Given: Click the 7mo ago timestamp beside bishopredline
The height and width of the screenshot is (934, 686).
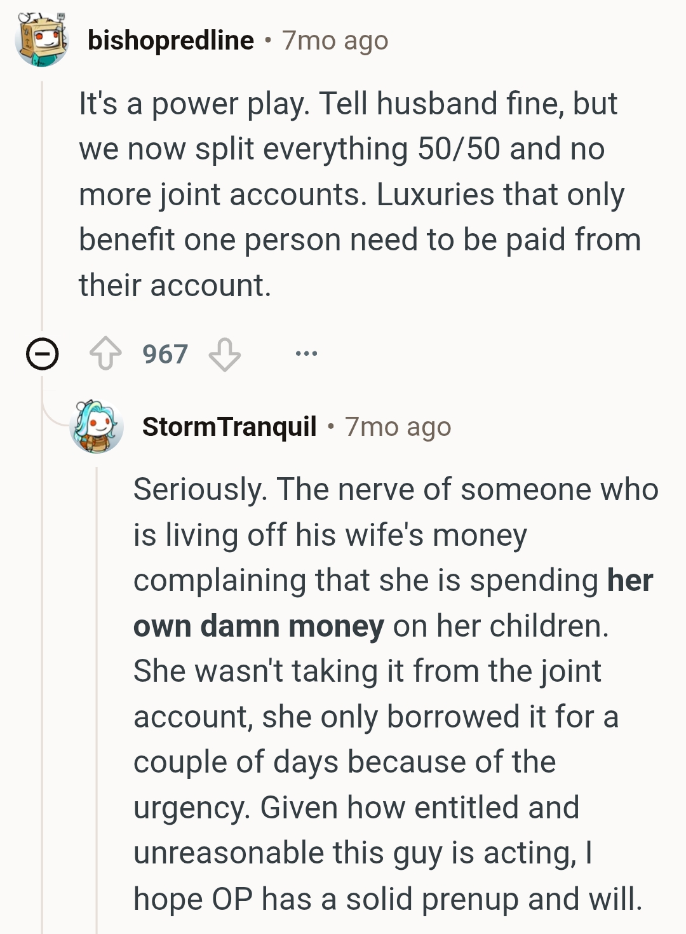Looking at the screenshot, I should pos(335,41).
